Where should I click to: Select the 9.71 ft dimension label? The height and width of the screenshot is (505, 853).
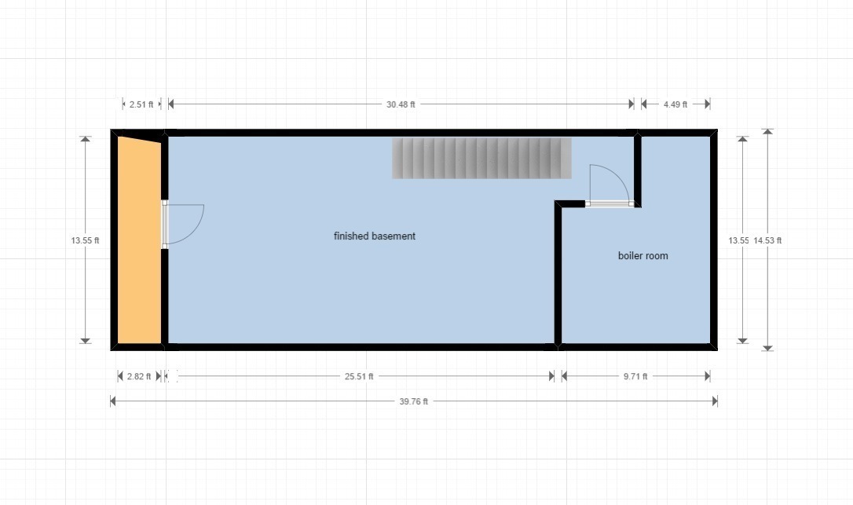635,376
